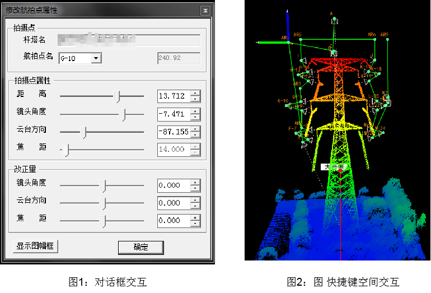Increase 云台方向 -87.155 with up arrow
This screenshot has width=431, height=293.
(x=195, y=129)
